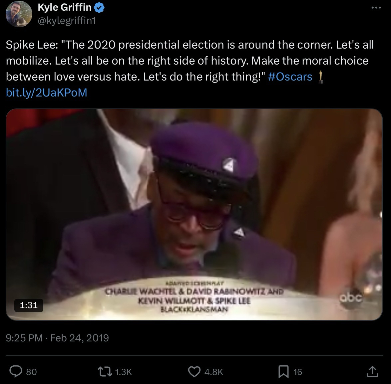Bookmark this tweet
This screenshot has height=384, width=391.
click(283, 371)
